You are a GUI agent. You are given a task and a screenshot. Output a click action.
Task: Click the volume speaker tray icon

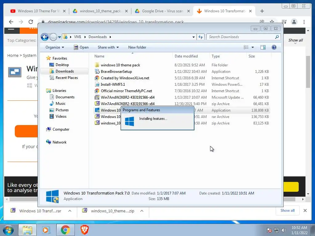(284, 230)
